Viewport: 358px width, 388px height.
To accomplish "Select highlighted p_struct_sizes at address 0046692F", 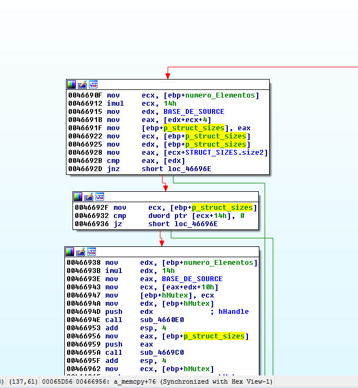I will (x=222, y=208).
